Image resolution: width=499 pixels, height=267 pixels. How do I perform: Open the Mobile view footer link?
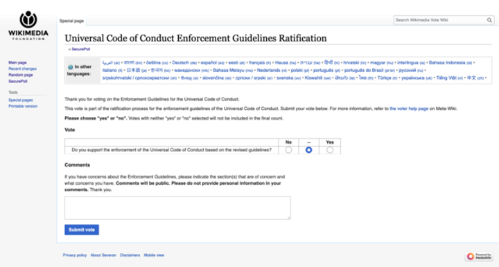pyautogui.click(x=154, y=255)
